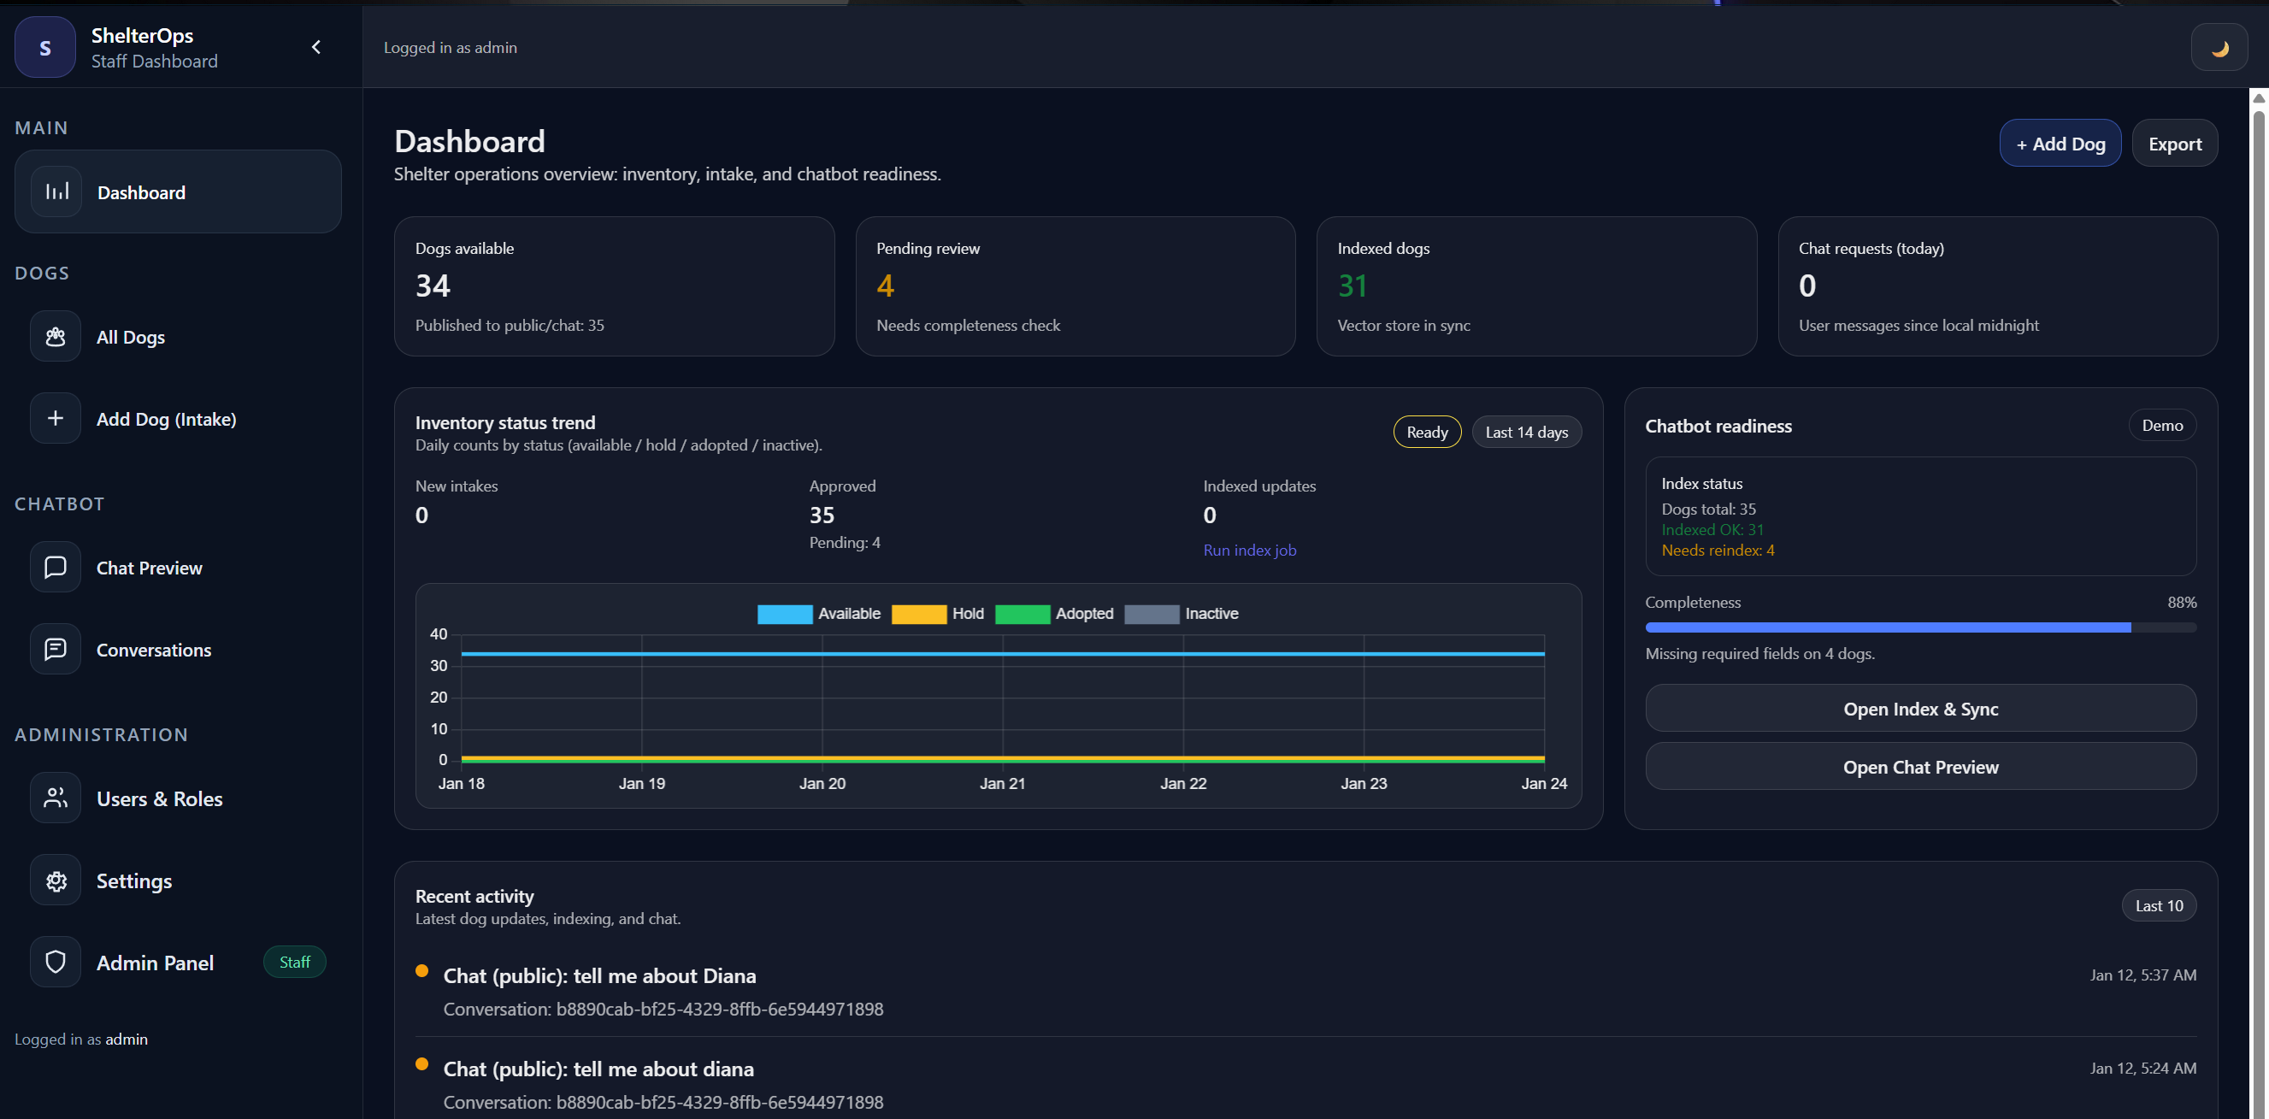The image size is (2269, 1119).
Task: Switch to the Last 14 days view
Action: click(1526, 432)
